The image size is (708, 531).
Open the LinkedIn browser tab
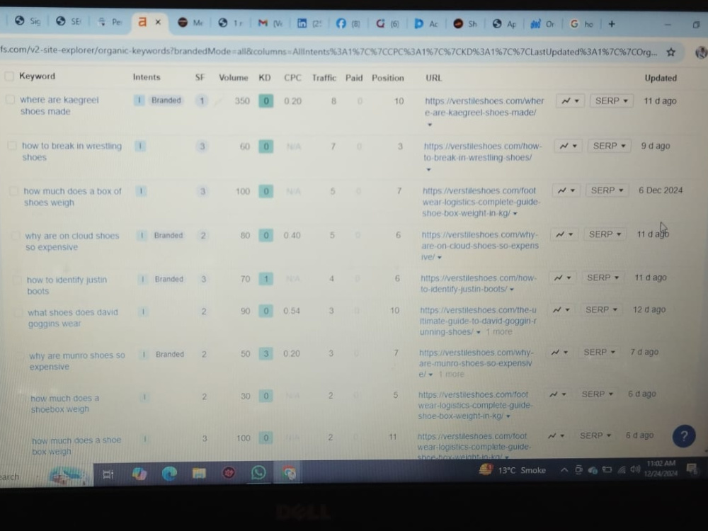tap(309, 23)
